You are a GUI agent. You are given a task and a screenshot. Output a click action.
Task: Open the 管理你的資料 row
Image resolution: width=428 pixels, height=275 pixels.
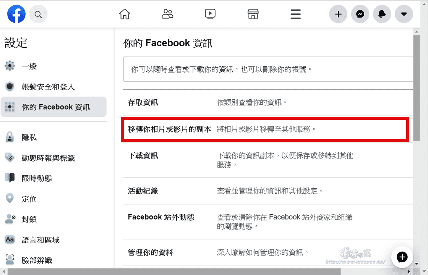pyautogui.click(x=268, y=252)
